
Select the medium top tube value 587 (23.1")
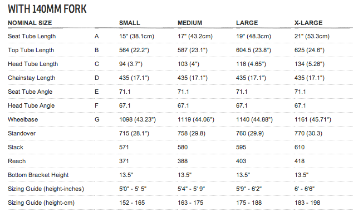pyautogui.click(x=193, y=50)
